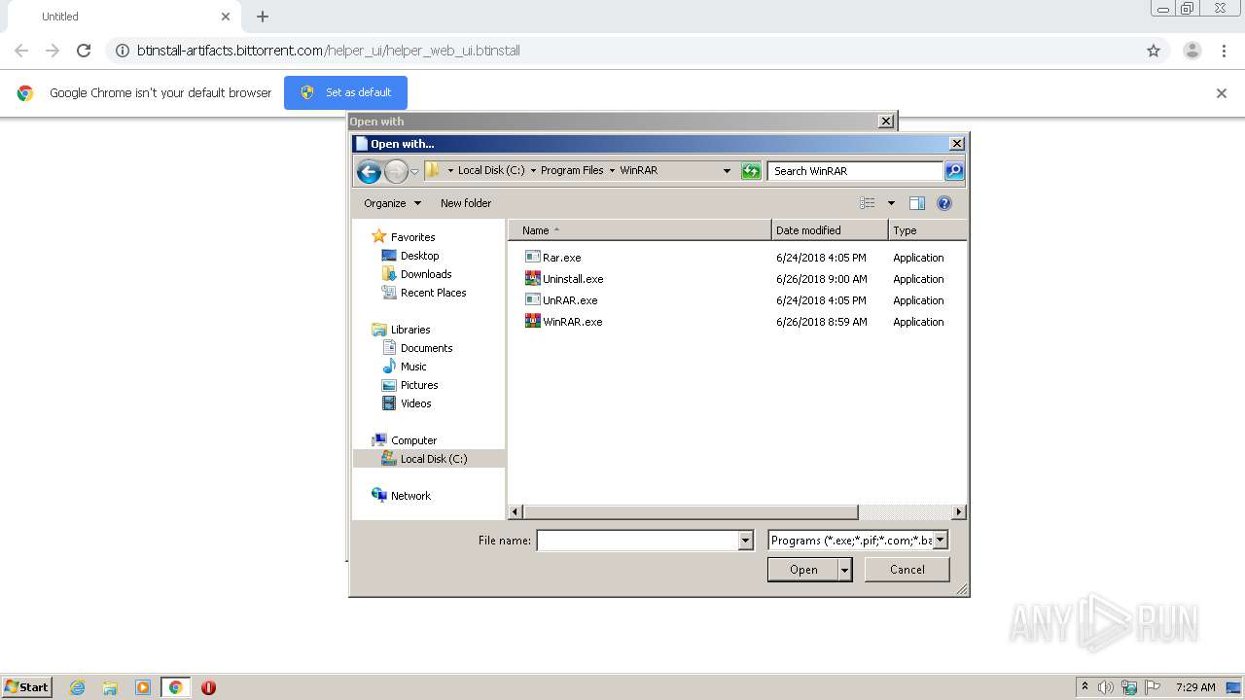
Task: Open the address bar history dropdown
Action: (x=727, y=171)
